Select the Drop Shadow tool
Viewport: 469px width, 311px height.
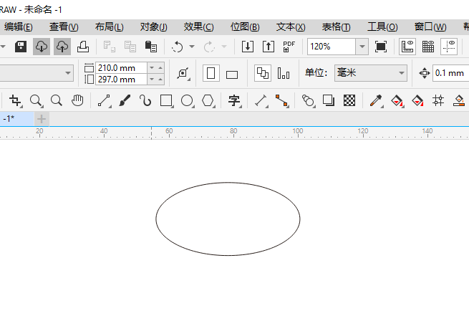pos(329,100)
